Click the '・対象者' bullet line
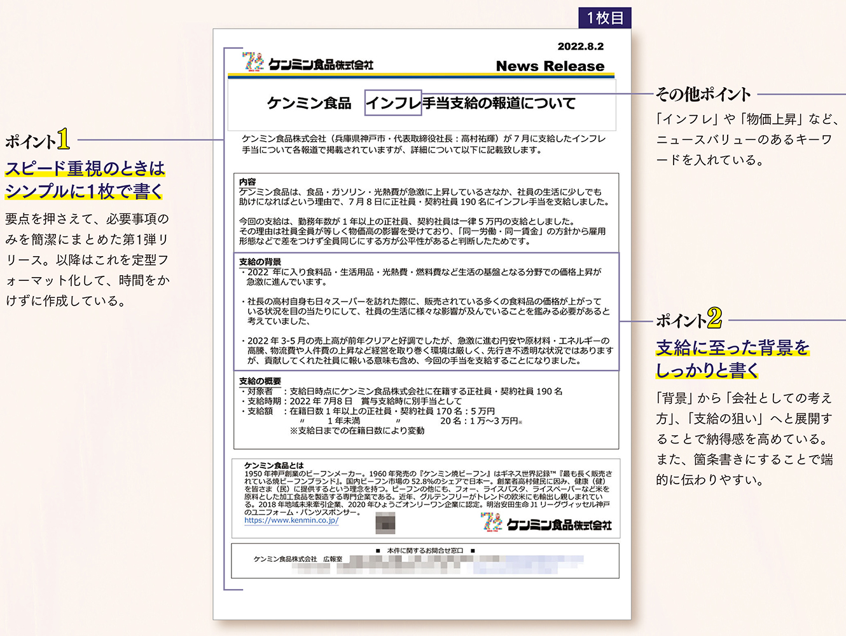846x636 pixels. tap(401, 391)
